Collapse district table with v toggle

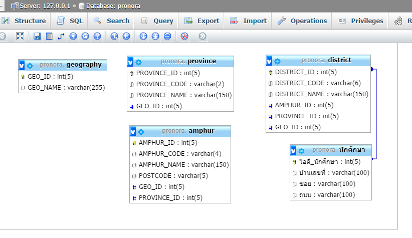coord(269,61)
